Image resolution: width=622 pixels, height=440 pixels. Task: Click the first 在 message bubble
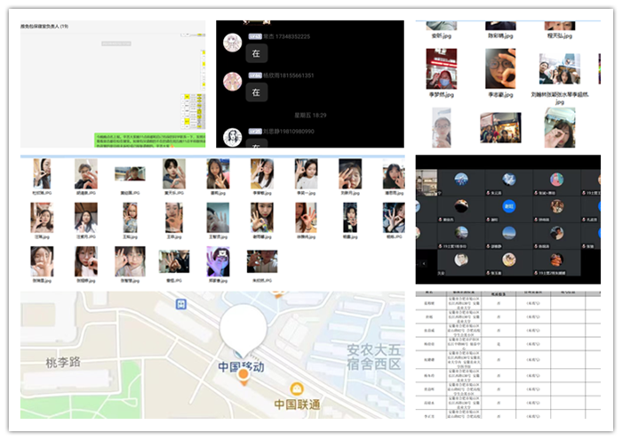257,53
